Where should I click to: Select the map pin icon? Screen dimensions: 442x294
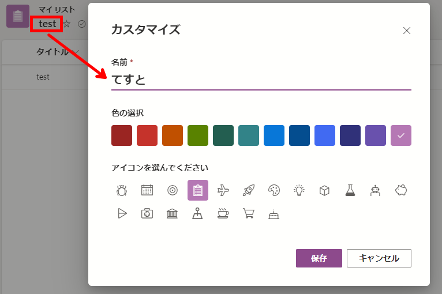click(x=198, y=214)
